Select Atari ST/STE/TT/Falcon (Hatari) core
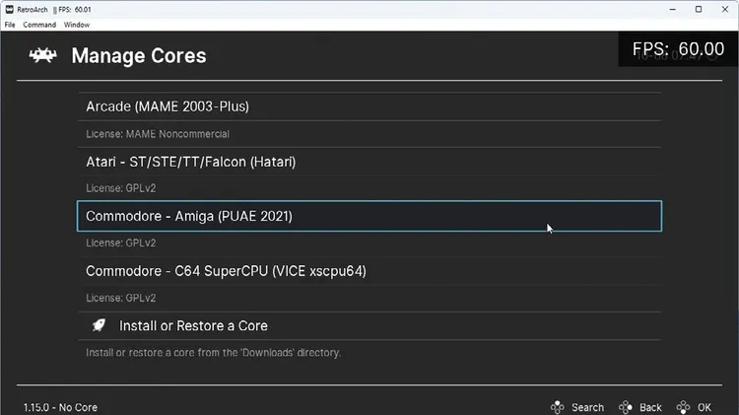Screen dimensions: 739x415 point(369,162)
